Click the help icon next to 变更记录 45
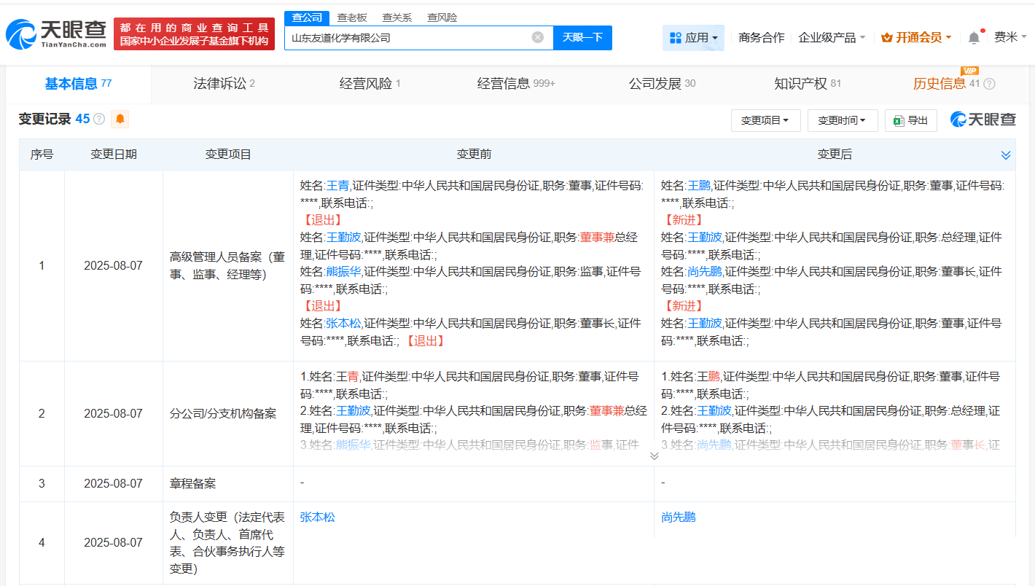1035x586 pixels. (x=99, y=119)
